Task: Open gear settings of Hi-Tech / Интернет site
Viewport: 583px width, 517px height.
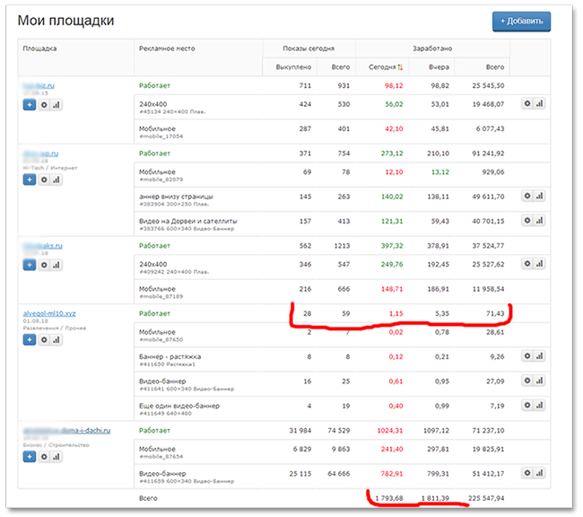Action: (42, 180)
